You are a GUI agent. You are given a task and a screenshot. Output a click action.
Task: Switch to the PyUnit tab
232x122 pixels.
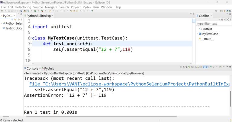tap(48, 69)
